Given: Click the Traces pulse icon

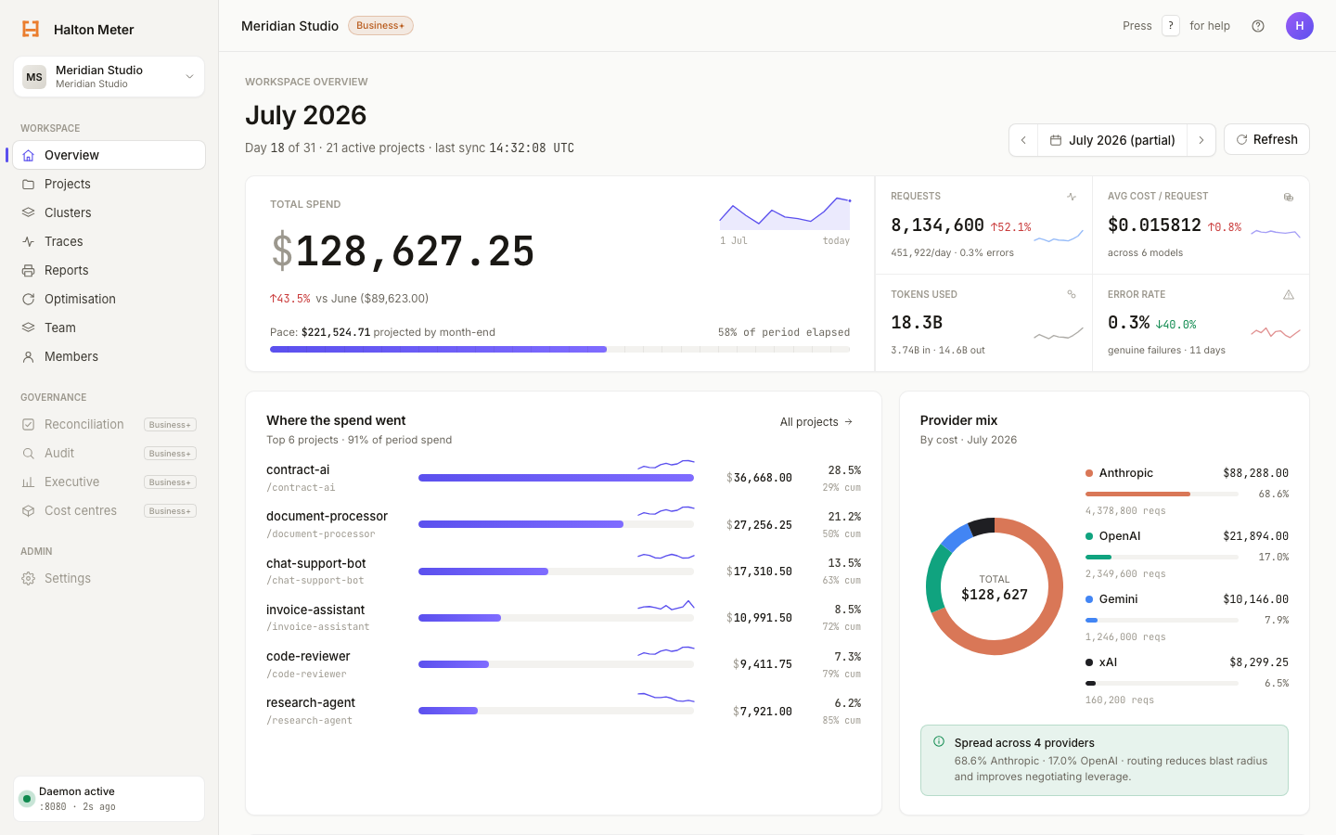Looking at the screenshot, I should coord(29,241).
